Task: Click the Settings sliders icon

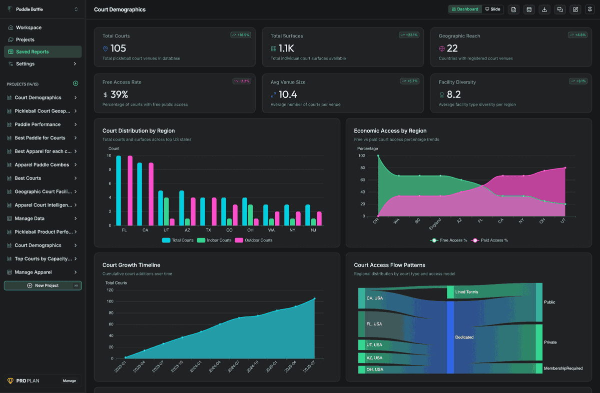Action: pos(11,64)
